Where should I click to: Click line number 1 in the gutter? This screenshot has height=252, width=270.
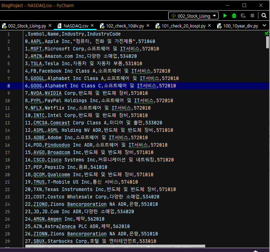point(8,34)
